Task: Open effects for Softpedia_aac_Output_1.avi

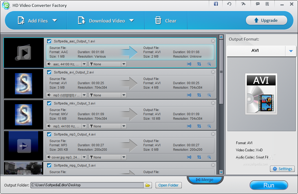Action: [209, 64]
